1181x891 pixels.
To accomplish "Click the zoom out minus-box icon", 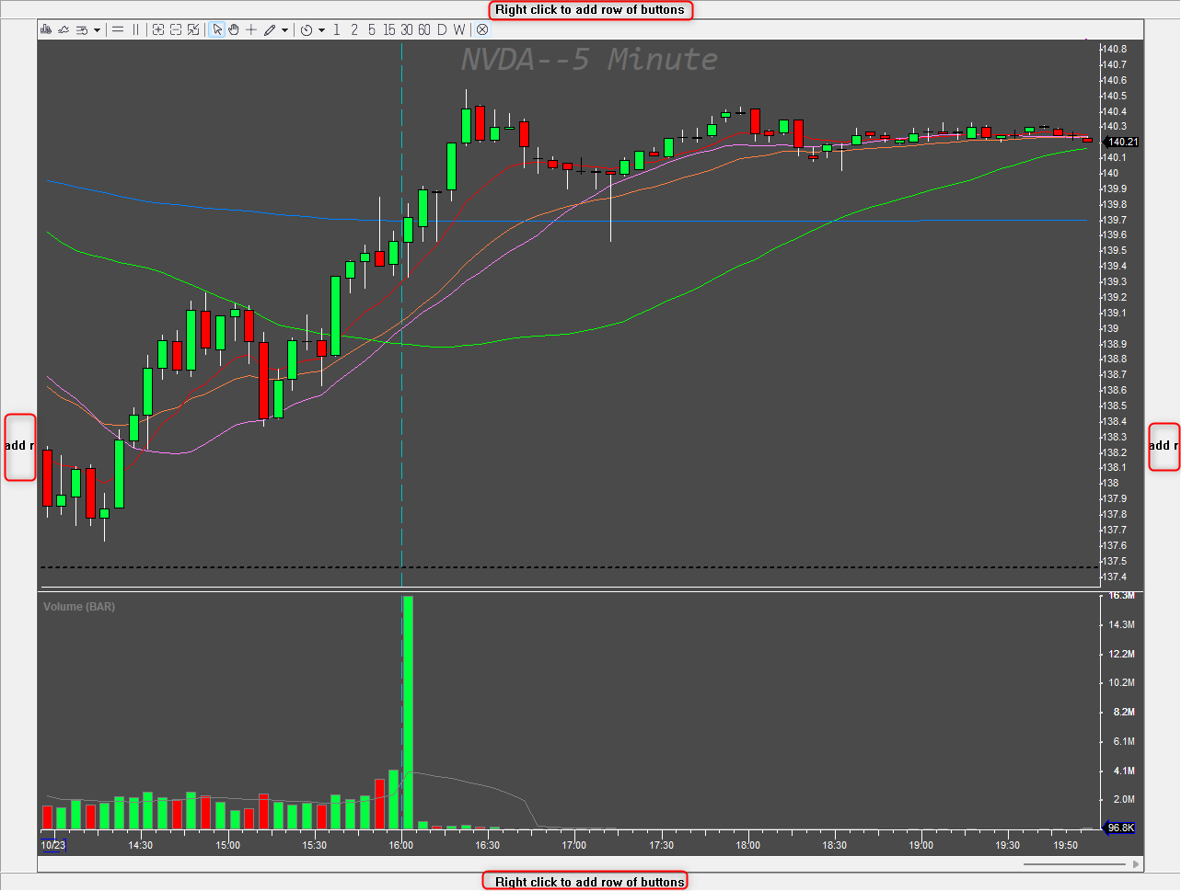I will [x=176, y=29].
